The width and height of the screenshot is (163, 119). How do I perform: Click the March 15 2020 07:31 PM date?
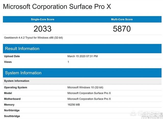tap(83, 56)
